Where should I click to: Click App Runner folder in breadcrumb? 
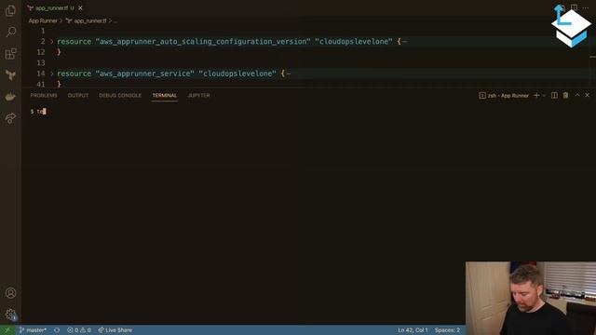coord(43,20)
